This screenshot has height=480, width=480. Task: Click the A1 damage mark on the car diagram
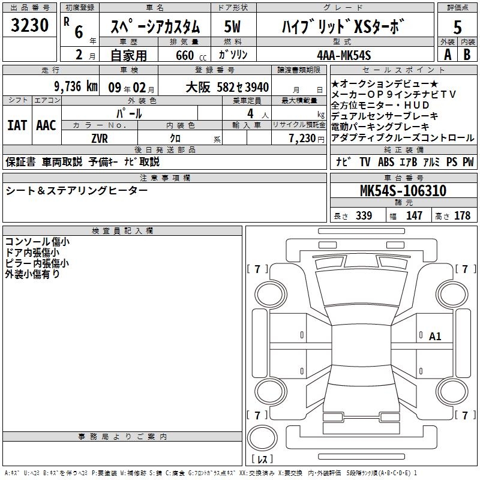point(435,337)
